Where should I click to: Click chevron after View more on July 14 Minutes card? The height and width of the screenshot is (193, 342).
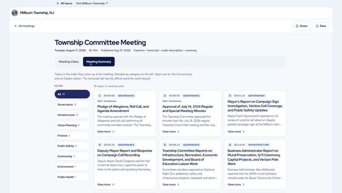coord(178,131)
